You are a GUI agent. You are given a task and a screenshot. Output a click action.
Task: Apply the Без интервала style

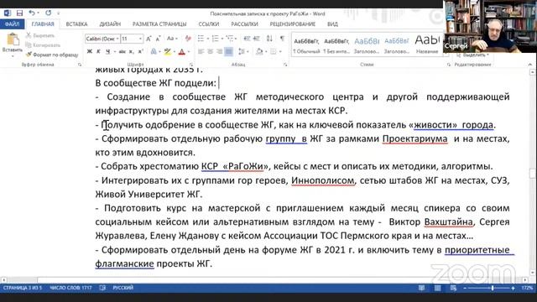coord(336,45)
